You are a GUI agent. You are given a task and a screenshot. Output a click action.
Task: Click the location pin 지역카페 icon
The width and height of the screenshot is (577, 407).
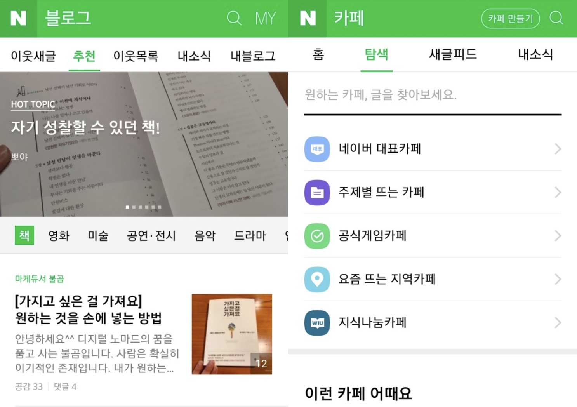[x=317, y=279]
